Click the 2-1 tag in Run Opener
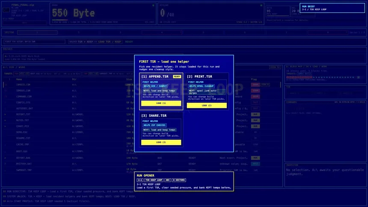Screen dimensions: 368x207 140,180
